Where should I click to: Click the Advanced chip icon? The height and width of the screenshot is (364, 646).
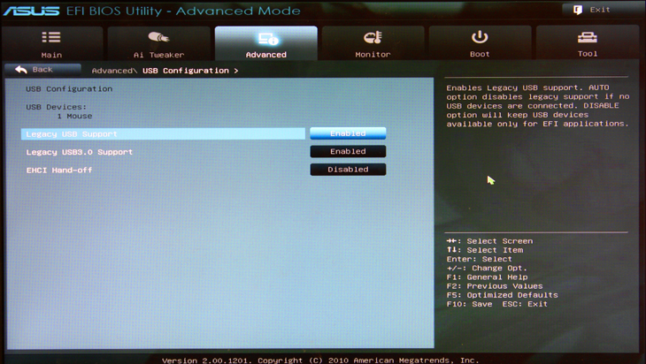(266, 38)
